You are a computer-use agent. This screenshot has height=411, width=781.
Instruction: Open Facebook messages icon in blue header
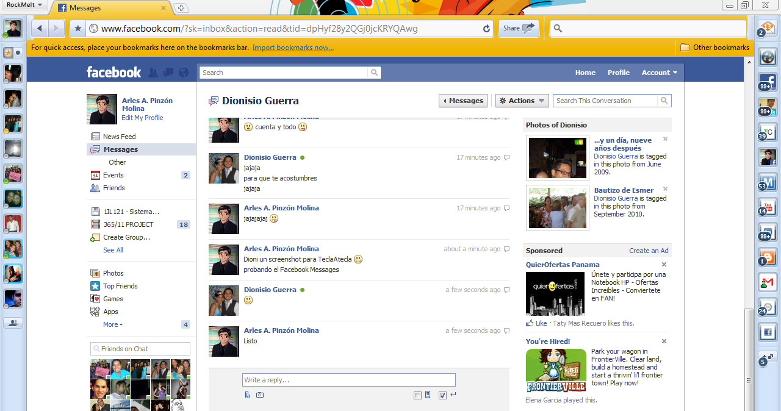(x=168, y=73)
